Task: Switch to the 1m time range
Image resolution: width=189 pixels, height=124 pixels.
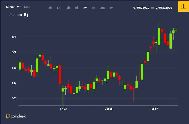Action: tap(93, 8)
